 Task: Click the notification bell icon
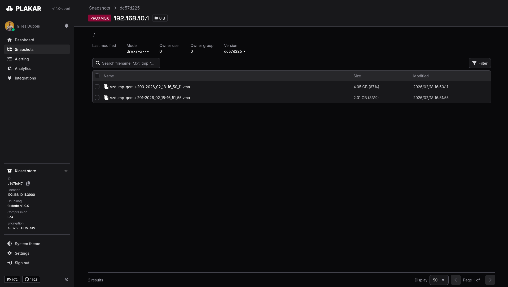click(67, 26)
